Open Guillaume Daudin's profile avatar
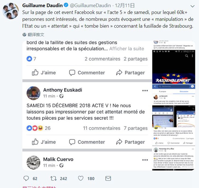Viewport: 199px width, 188px height. click(x=11, y=11)
